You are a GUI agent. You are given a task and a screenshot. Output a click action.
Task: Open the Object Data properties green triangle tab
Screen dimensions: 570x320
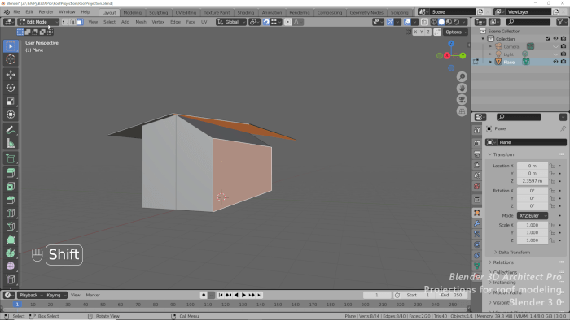click(x=477, y=266)
